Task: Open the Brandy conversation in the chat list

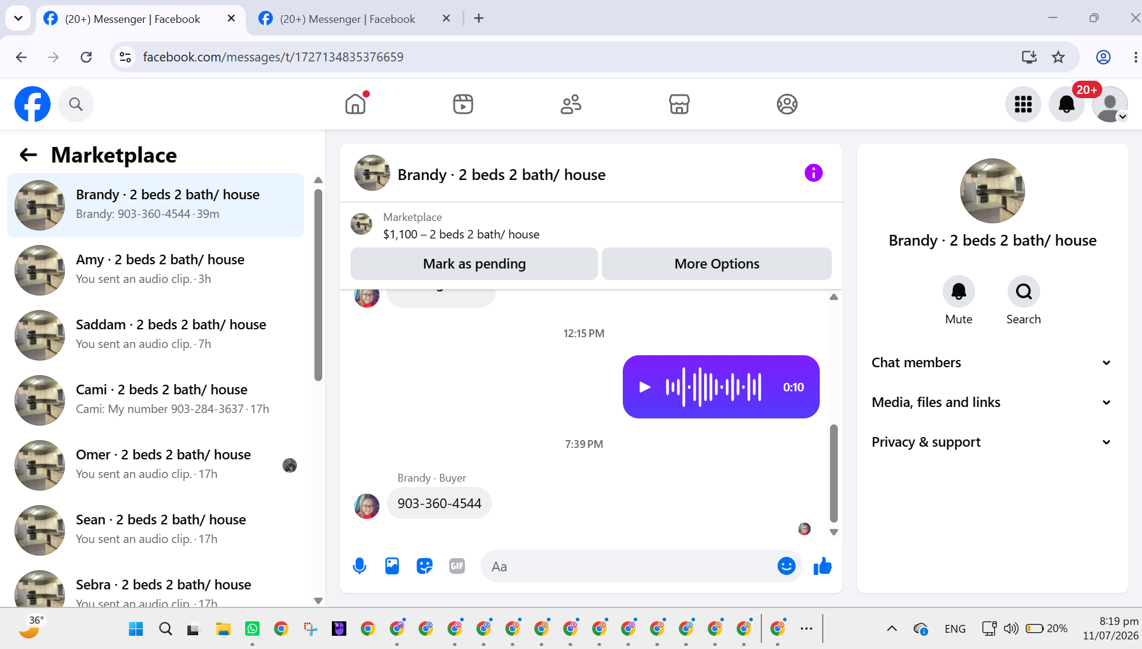Action: 155,205
